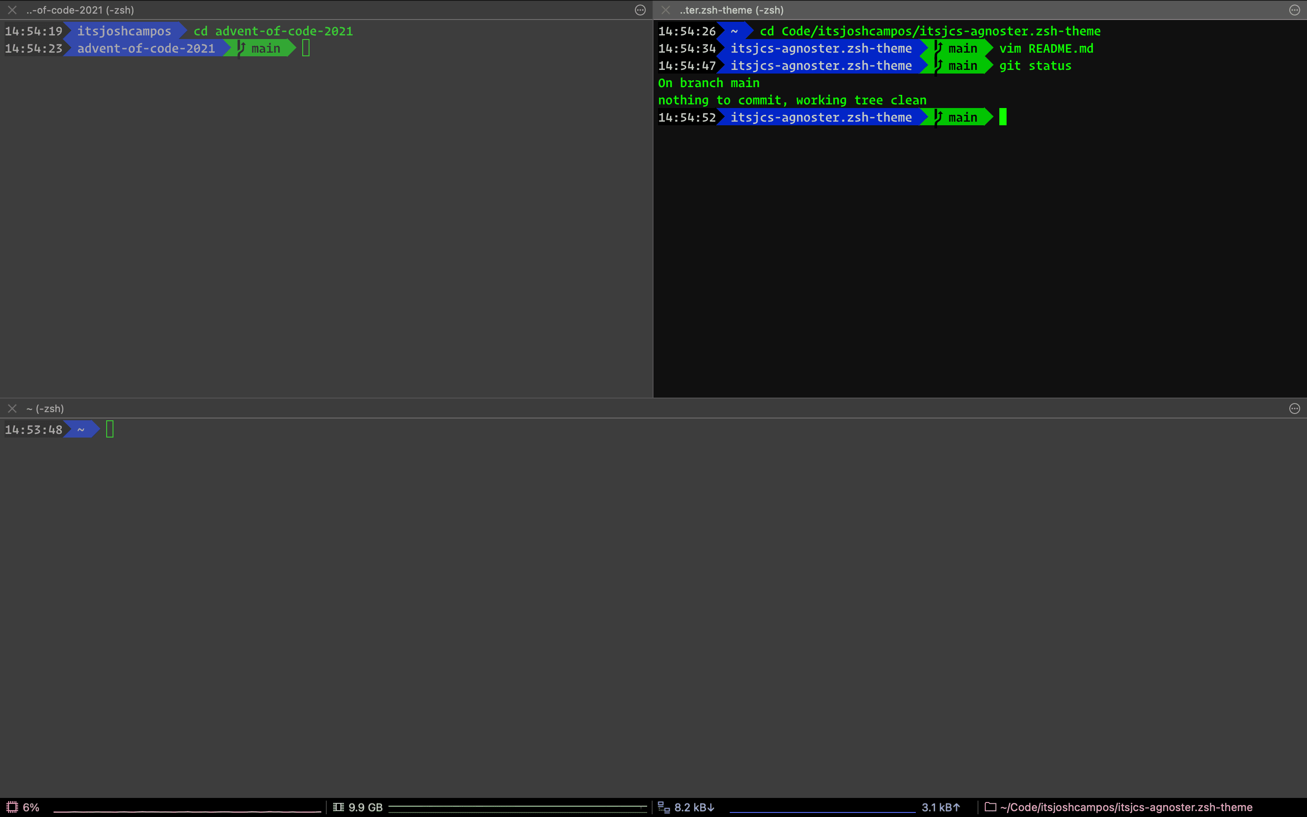Open the options menu of the zsh-theme pane
Image resolution: width=1307 pixels, height=817 pixels.
click(x=1295, y=10)
